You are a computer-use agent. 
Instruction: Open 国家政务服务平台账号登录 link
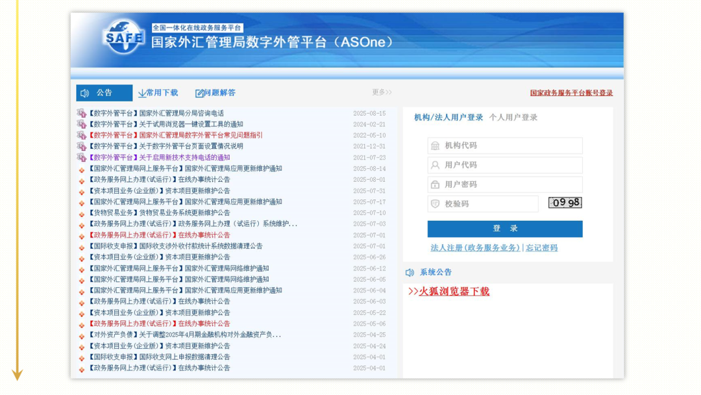click(571, 93)
